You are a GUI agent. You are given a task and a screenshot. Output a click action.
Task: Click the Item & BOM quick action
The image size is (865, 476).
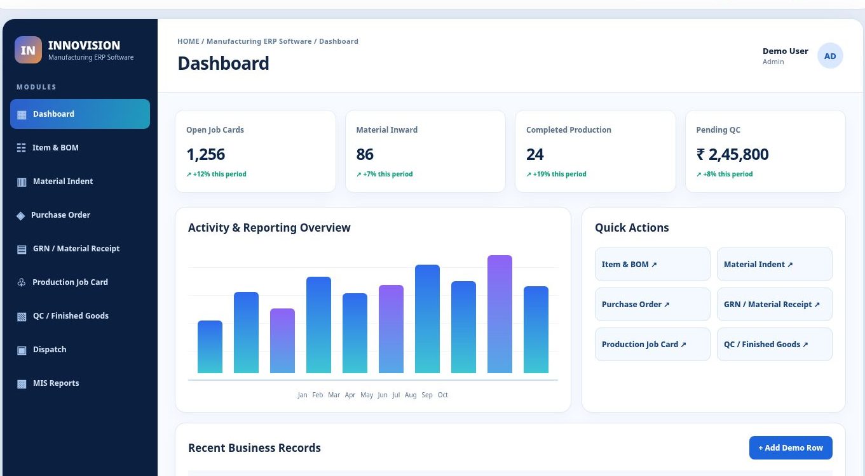(652, 265)
